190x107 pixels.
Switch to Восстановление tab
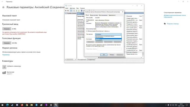(x=103, y=15)
